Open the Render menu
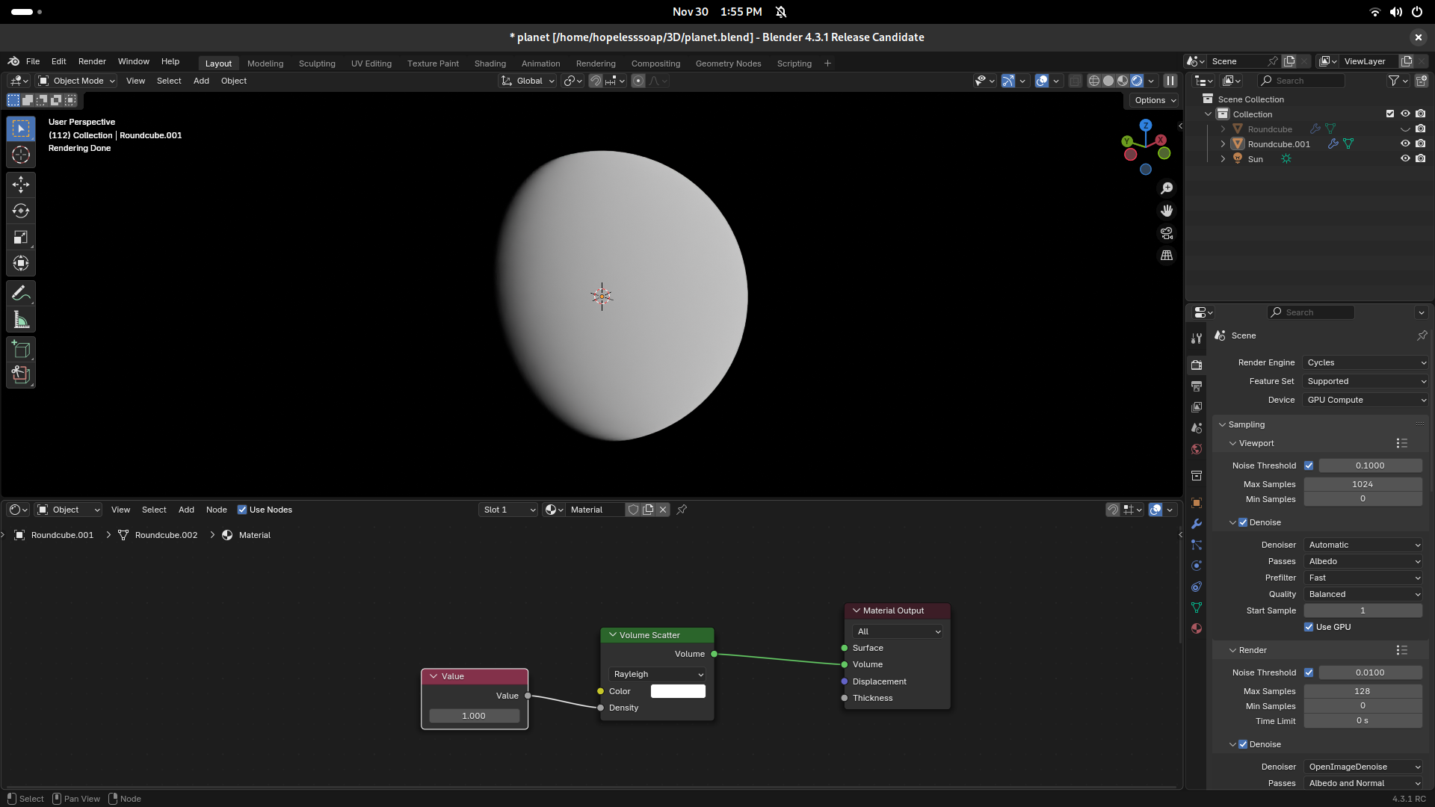The image size is (1435, 807). [x=92, y=61]
